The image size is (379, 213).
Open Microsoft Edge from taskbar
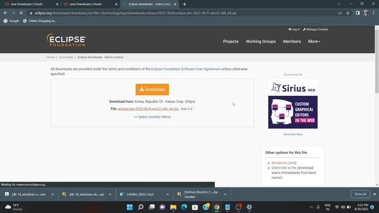pyautogui.click(x=184, y=207)
